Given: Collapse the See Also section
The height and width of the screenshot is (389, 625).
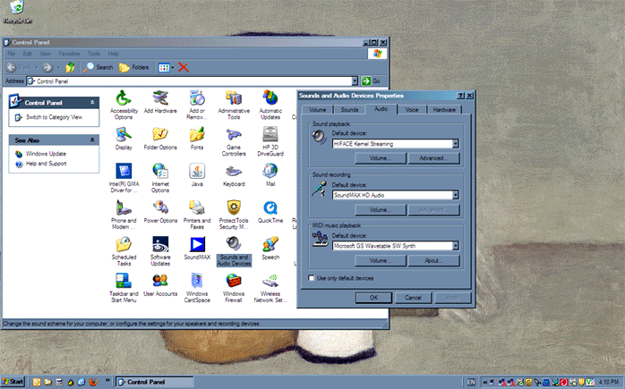Looking at the screenshot, I should tap(92, 140).
